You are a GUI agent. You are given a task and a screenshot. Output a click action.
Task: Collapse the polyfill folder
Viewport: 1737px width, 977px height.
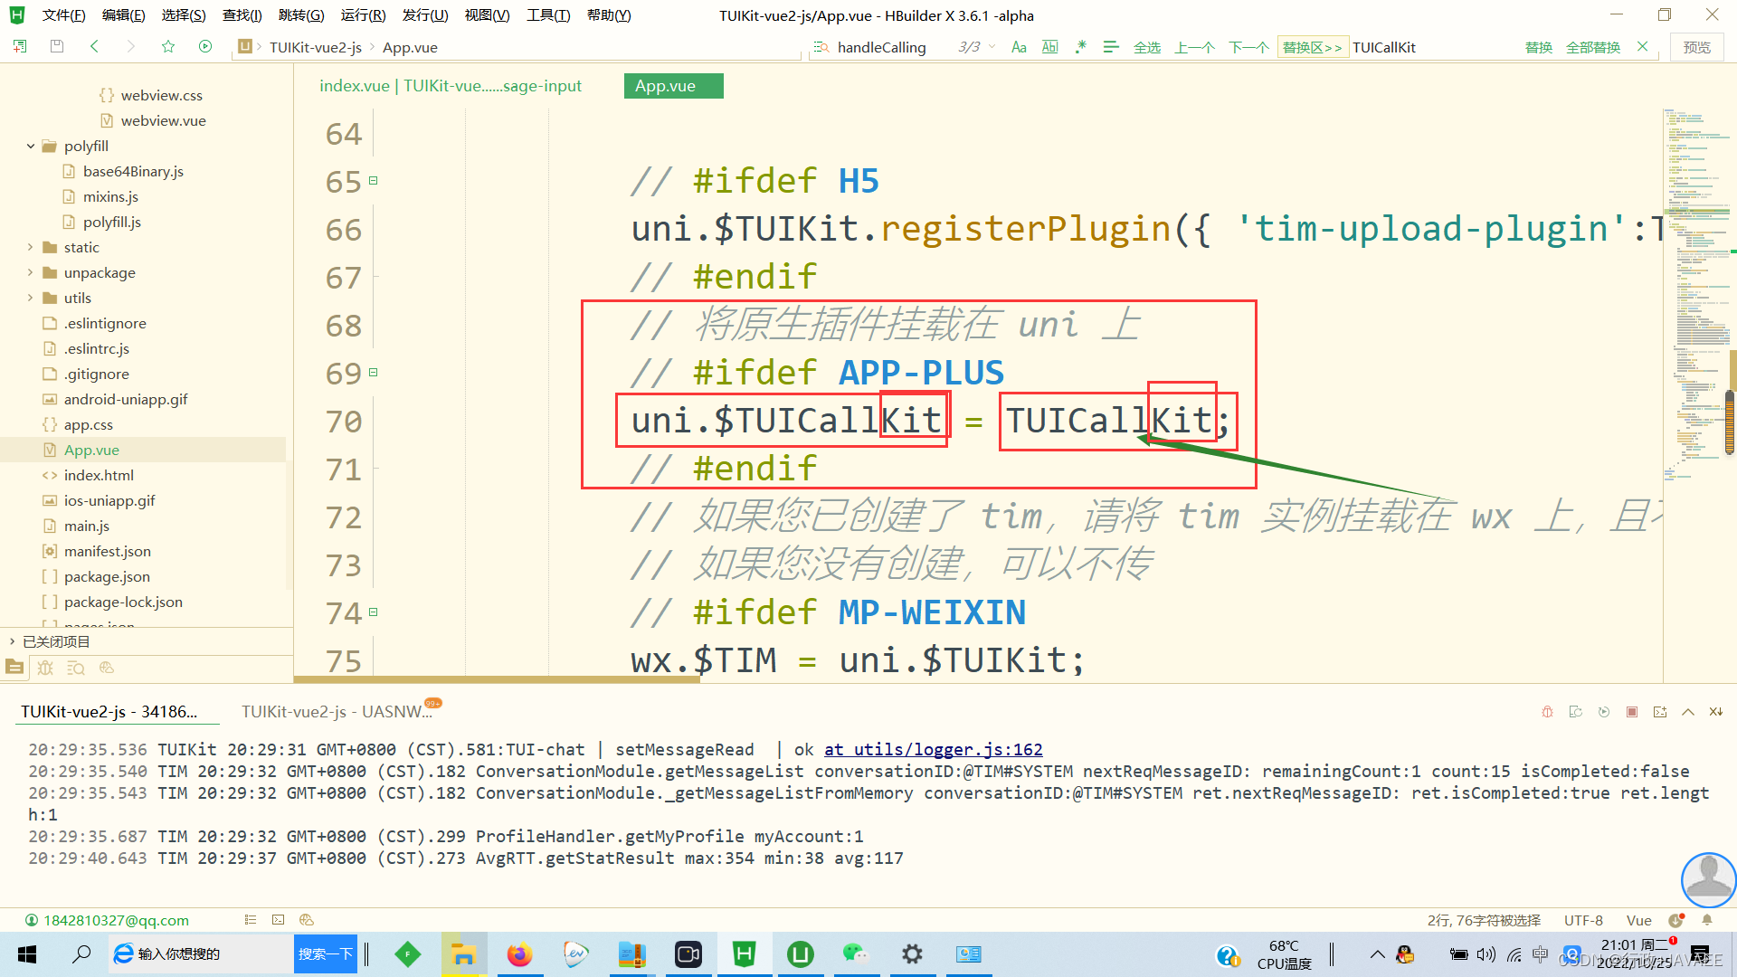click(x=31, y=146)
